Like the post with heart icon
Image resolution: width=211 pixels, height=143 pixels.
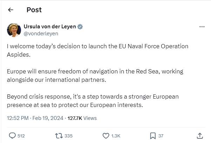click(x=106, y=135)
